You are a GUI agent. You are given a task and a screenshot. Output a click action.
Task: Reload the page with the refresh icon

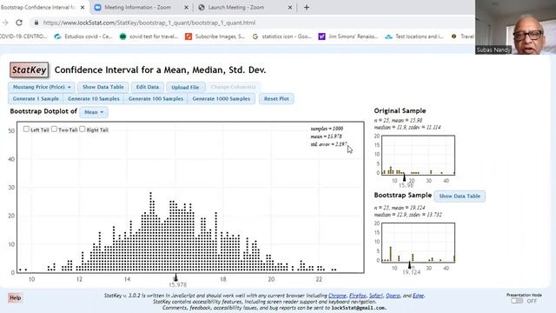click(x=19, y=23)
